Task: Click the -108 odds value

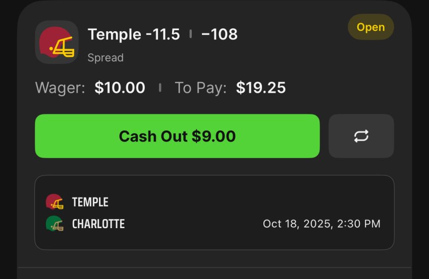Action: [x=219, y=34]
